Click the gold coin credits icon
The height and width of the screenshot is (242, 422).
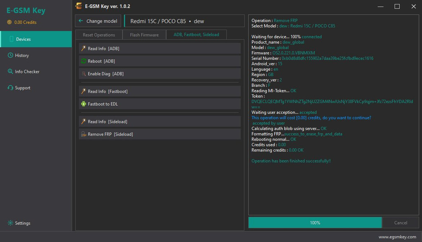tap(9, 22)
